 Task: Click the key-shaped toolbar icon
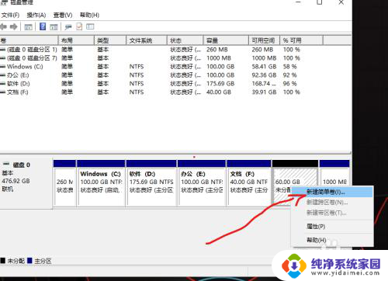coord(68,26)
